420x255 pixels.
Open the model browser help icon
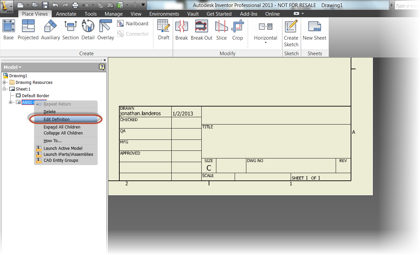click(102, 67)
